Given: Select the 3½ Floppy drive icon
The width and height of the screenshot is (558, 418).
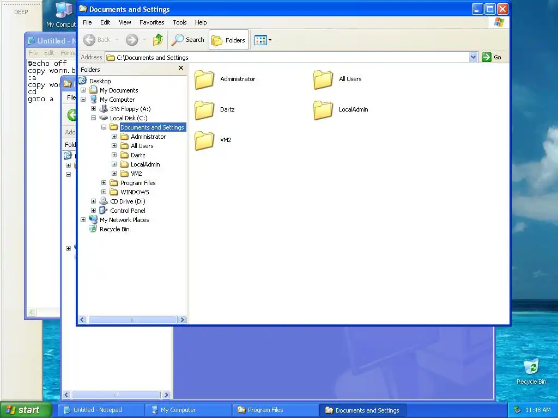Looking at the screenshot, I should click(104, 109).
